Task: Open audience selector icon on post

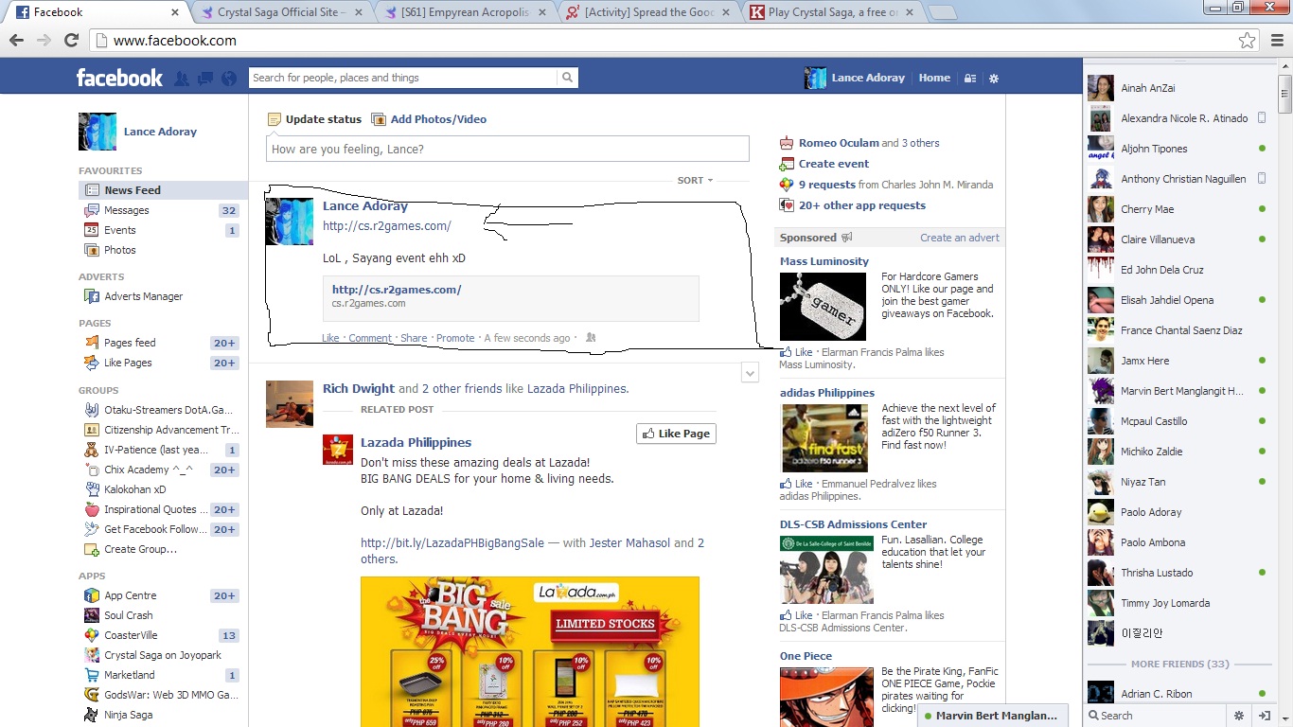Action: [591, 338]
